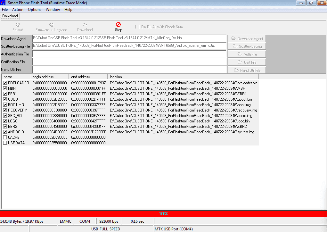Viewport: 327px width, 232px height.
Task: Click begin address 0x0000000035580000
Action: click(x=50, y=143)
